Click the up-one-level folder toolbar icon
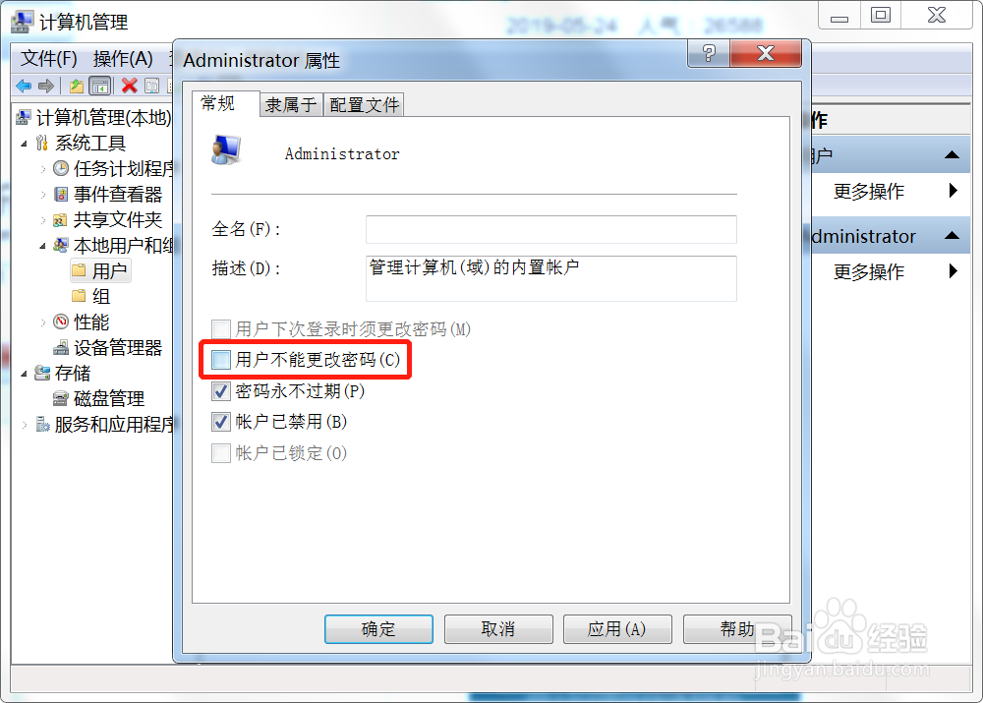The width and height of the screenshot is (983, 703). pos(77,86)
